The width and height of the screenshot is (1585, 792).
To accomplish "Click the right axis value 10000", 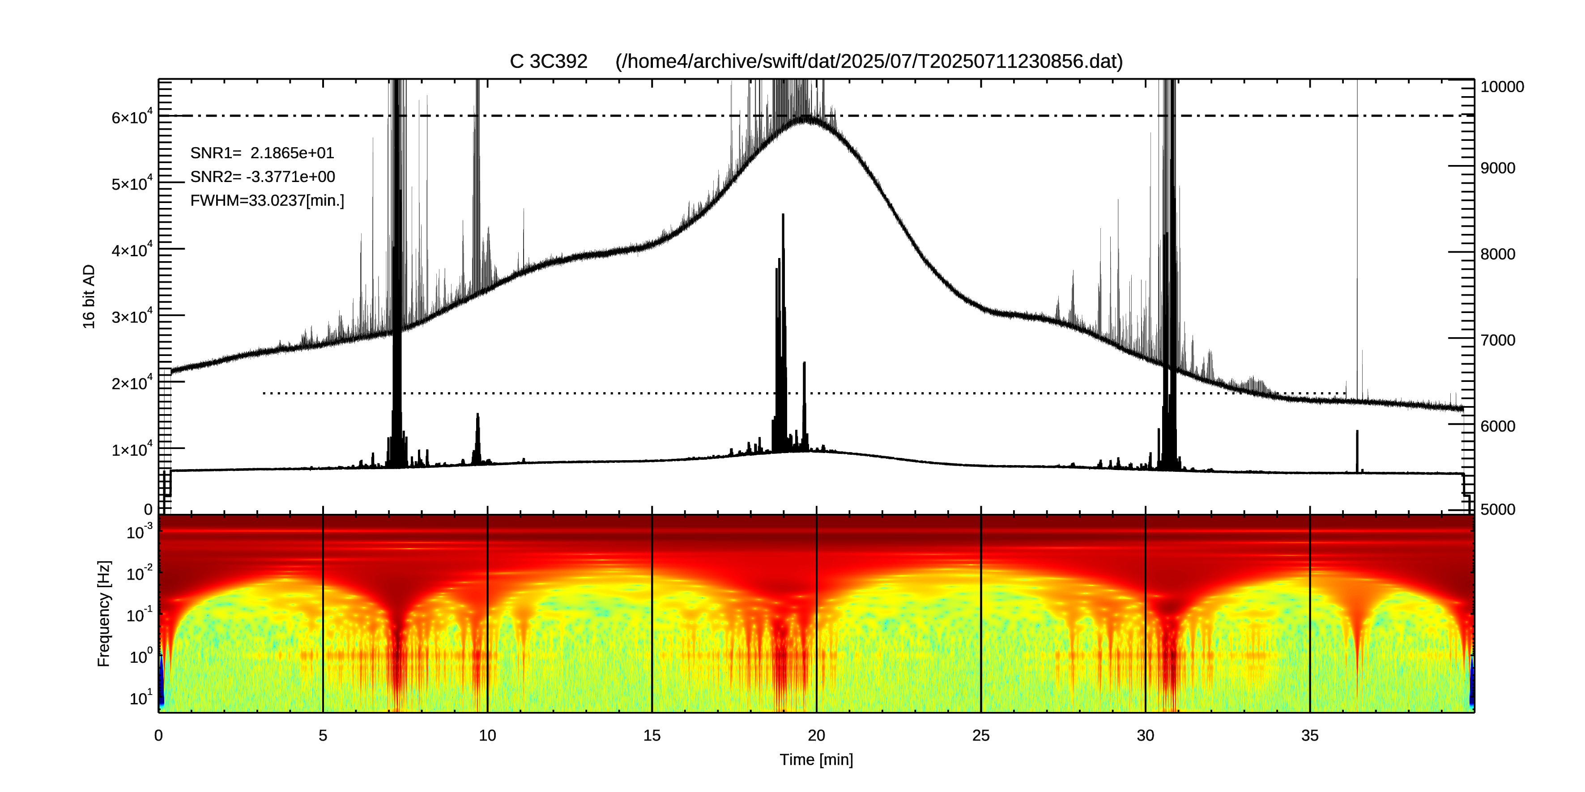I will coord(1502,87).
